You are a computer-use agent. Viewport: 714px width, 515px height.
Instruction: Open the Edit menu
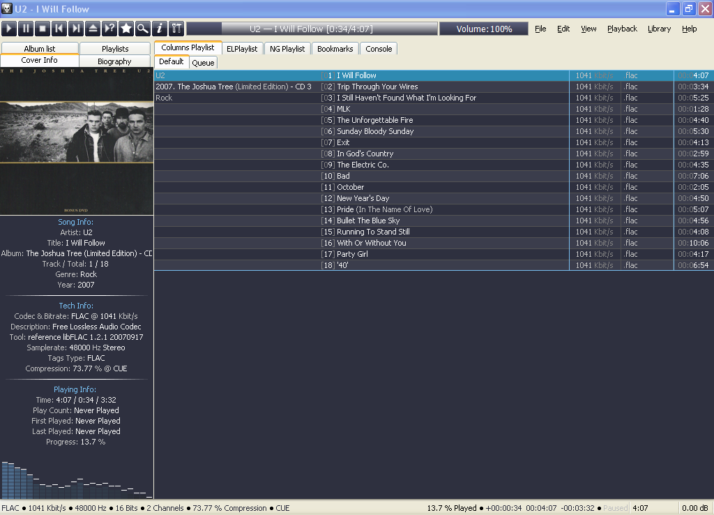click(563, 29)
